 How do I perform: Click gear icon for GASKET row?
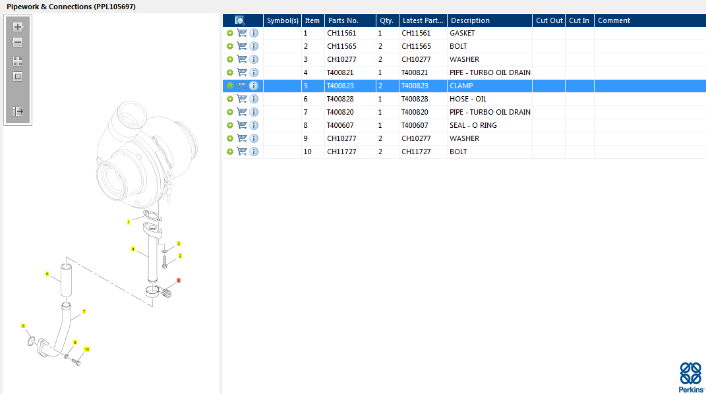click(x=230, y=33)
